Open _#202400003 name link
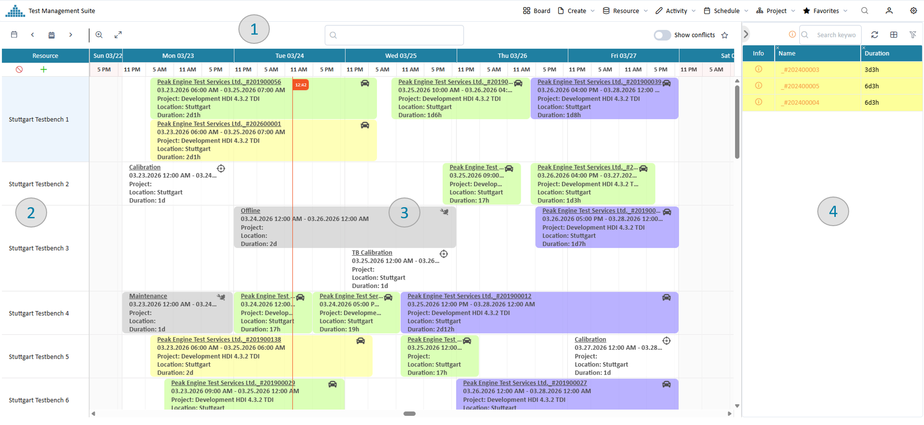Screen dimensions: 924x425 (x=800, y=70)
